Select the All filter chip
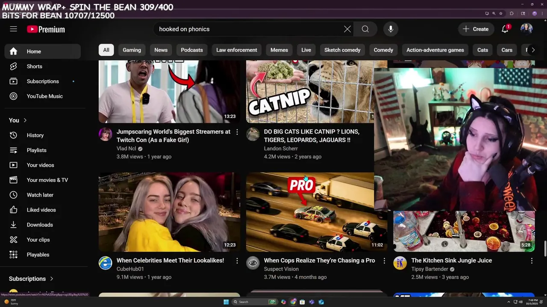This screenshot has height=307, width=547. 106,50
